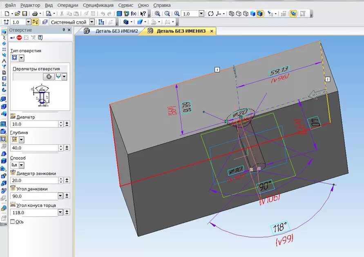Select the shaded display mode cube
This screenshot has height=257, width=364.
tap(253, 14)
